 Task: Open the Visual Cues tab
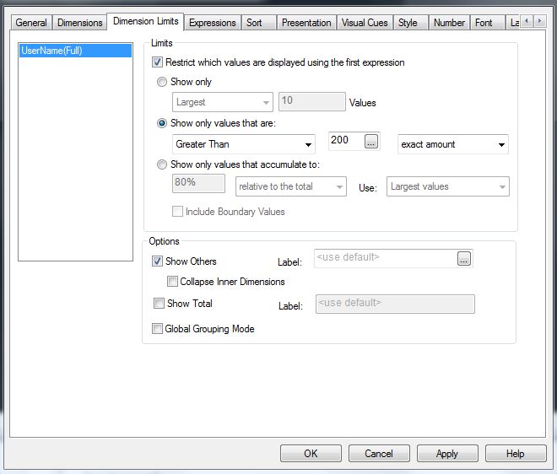pos(365,23)
